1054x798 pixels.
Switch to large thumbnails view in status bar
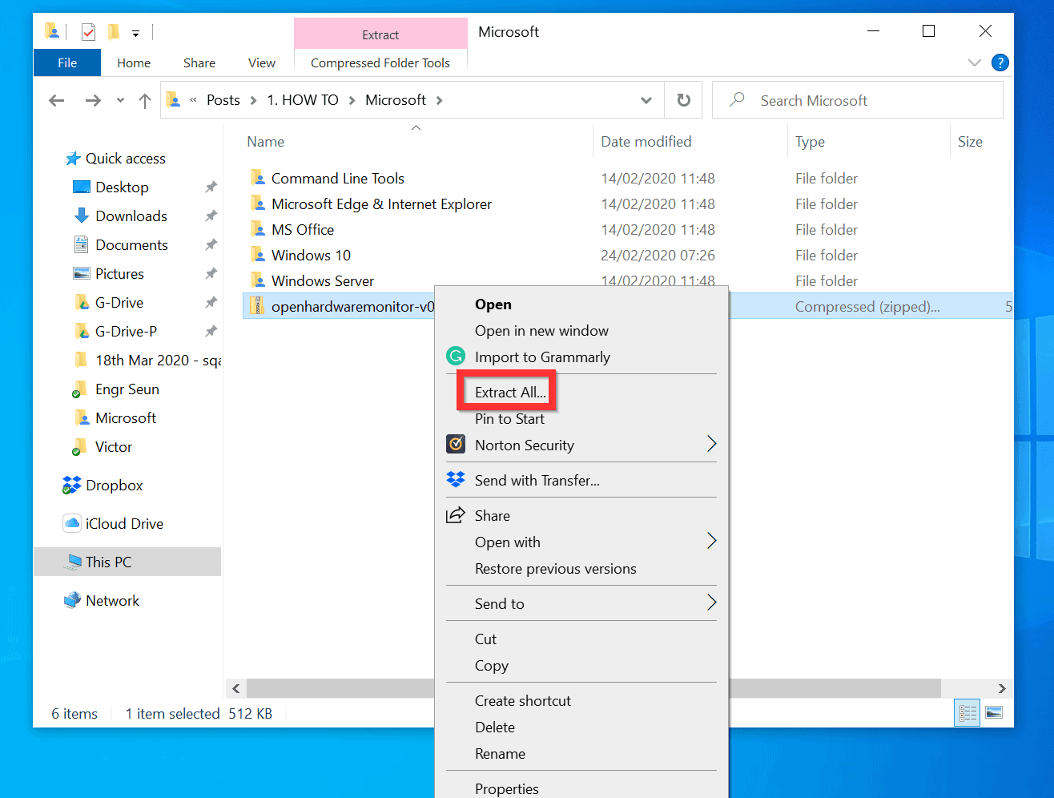(x=993, y=712)
